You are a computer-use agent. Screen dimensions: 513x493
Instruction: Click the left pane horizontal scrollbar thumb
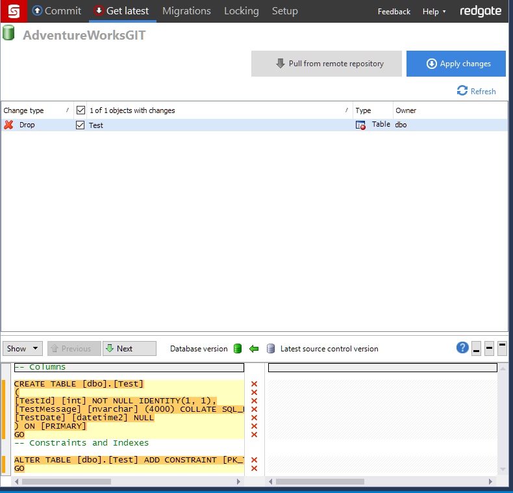(66, 481)
